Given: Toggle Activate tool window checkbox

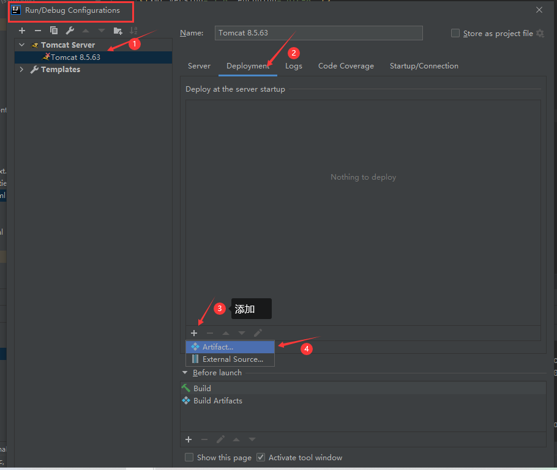Looking at the screenshot, I should [x=261, y=458].
